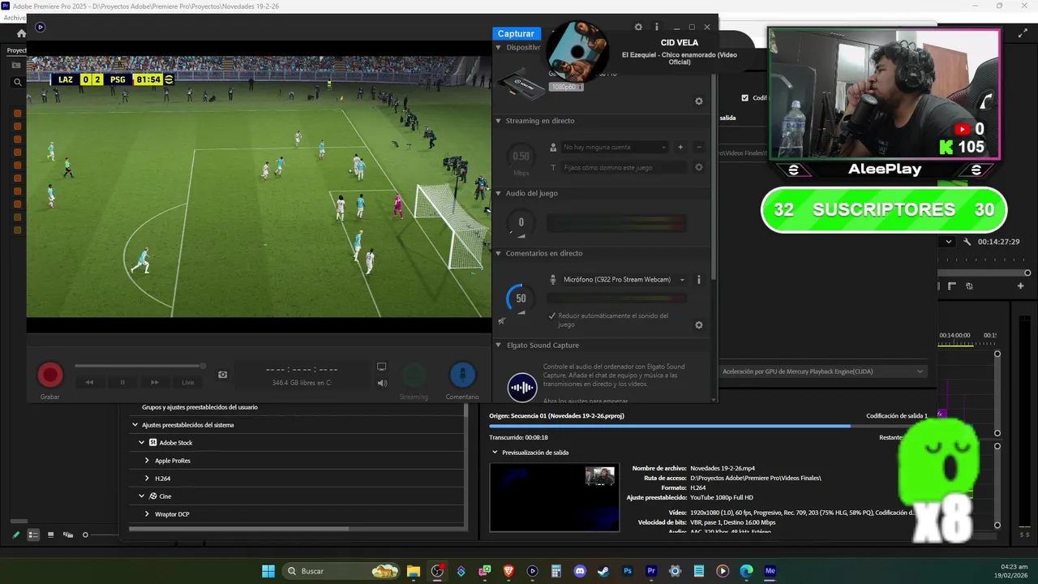This screenshot has height=584, width=1038.
Task: Click the Premiere Home icon
Action: tap(22, 33)
